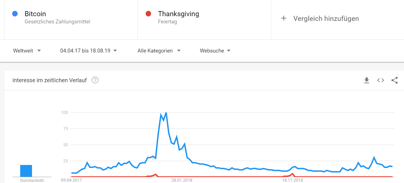The height and width of the screenshot is (183, 404).
Task: Open the Websuche search type dropdown
Action: (x=215, y=51)
